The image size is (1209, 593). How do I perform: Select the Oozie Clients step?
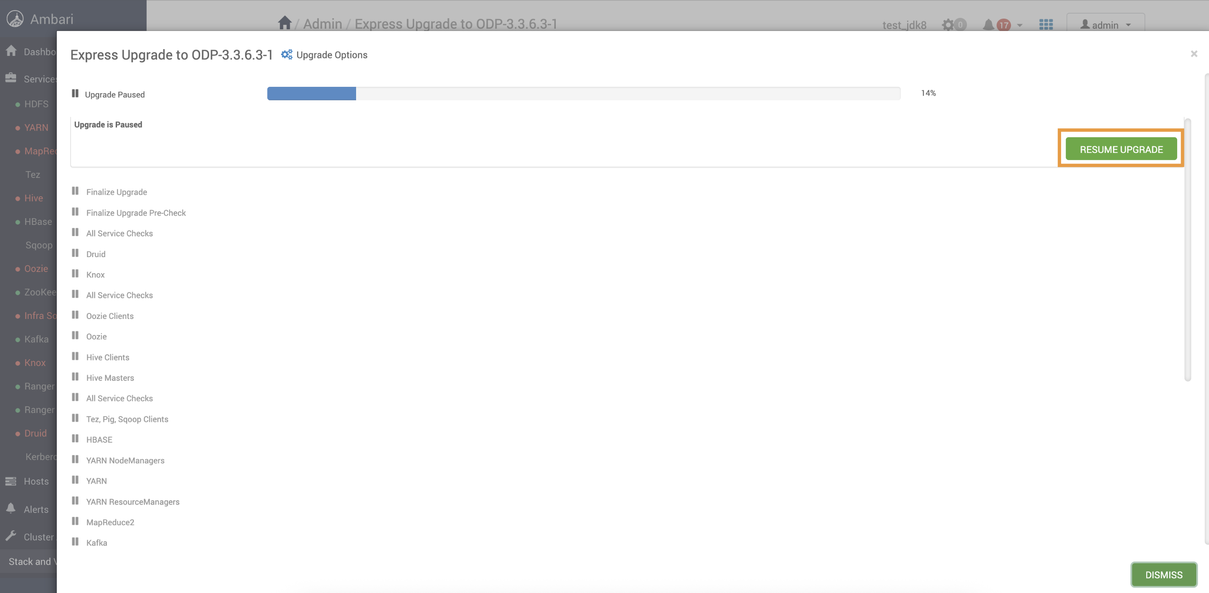pos(110,316)
